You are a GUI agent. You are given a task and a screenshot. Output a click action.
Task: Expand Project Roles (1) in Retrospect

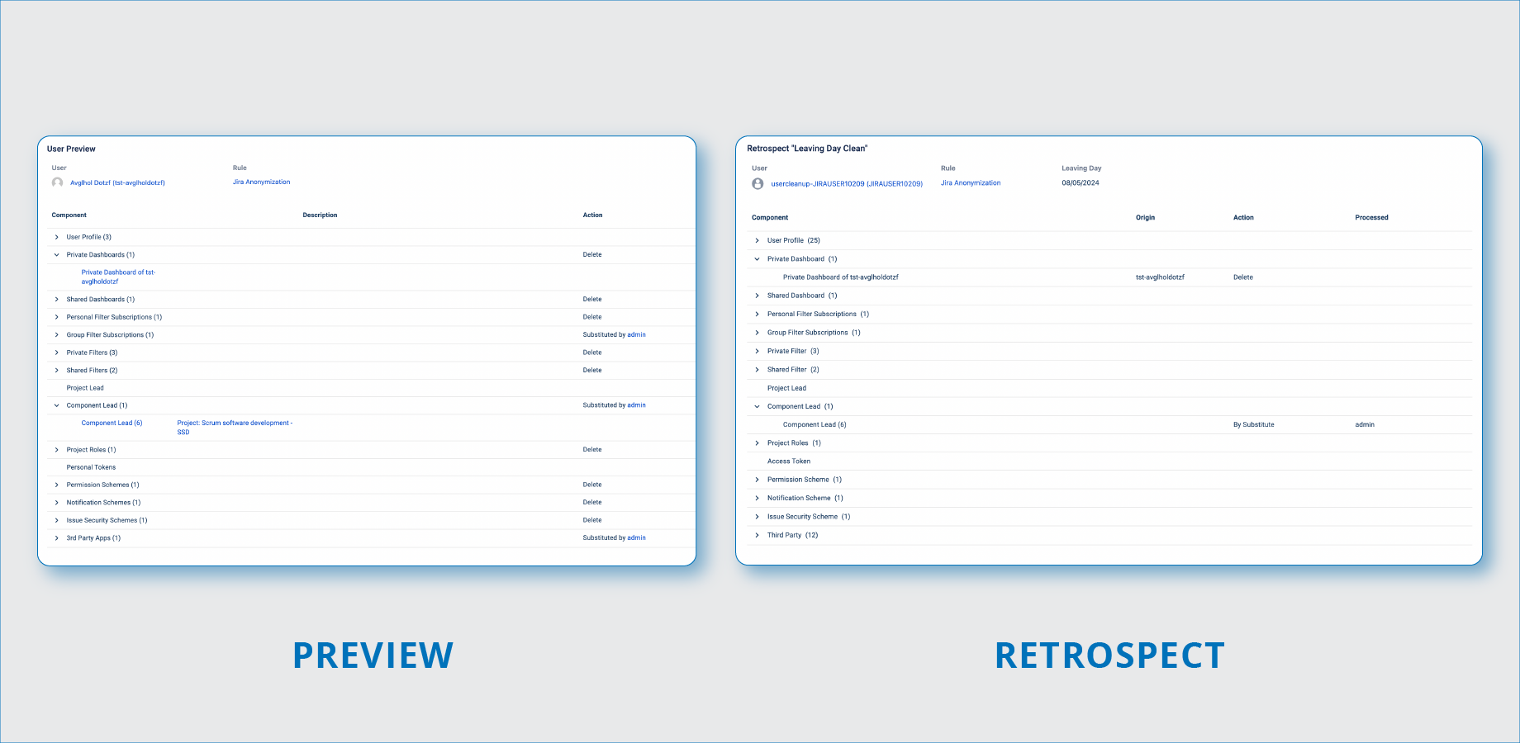[757, 443]
